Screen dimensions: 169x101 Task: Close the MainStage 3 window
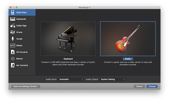pos(11,7)
